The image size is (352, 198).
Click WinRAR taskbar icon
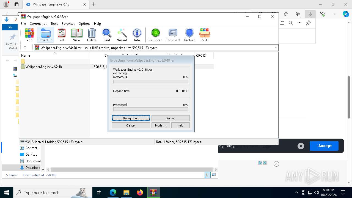click(x=153, y=193)
